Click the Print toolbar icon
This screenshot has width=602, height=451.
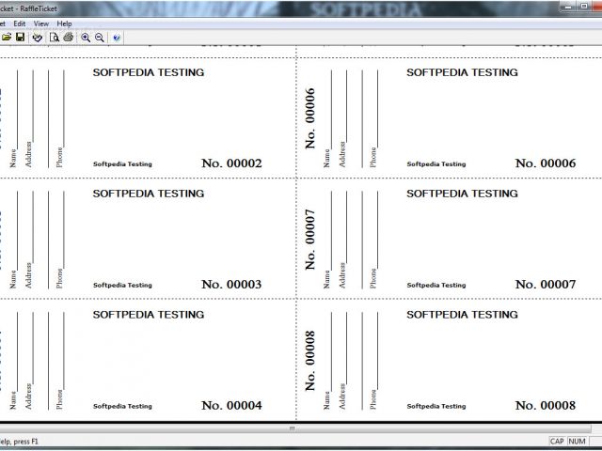pos(69,38)
